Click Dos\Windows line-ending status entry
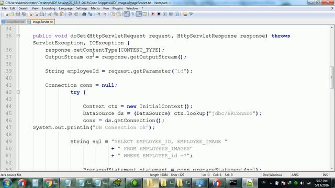Image resolution: width=335 pixels, height=188 pixels. [272, 175]
